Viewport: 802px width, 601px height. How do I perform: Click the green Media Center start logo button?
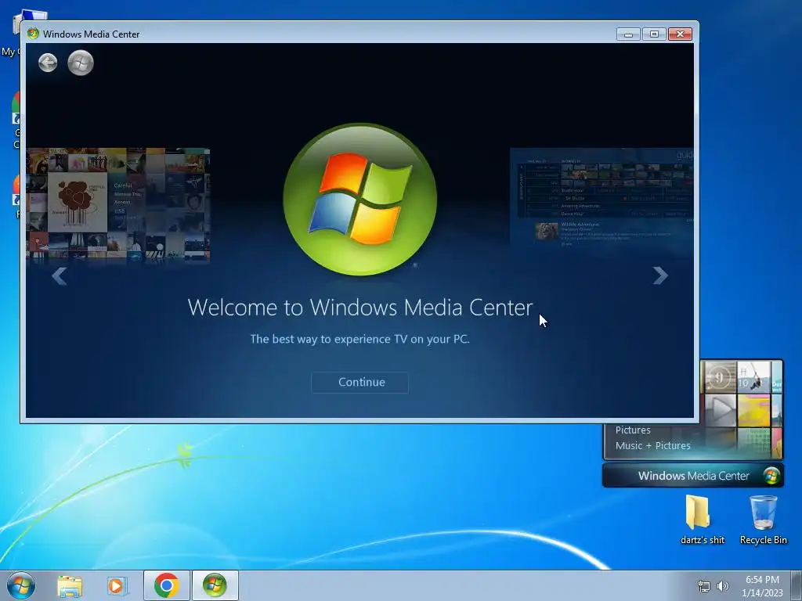(x=81, y=63)
